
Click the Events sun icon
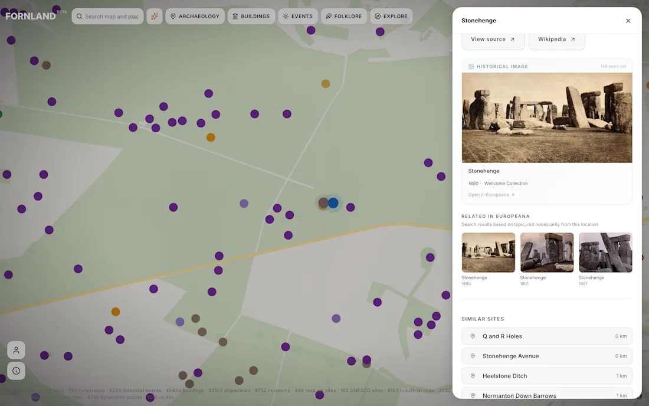[x=286, y=16]
